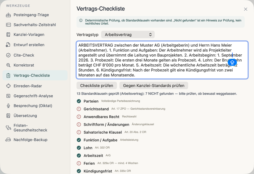Click the Korrektorat magnifier icon
254x174 pixels.
coord(8,65)
